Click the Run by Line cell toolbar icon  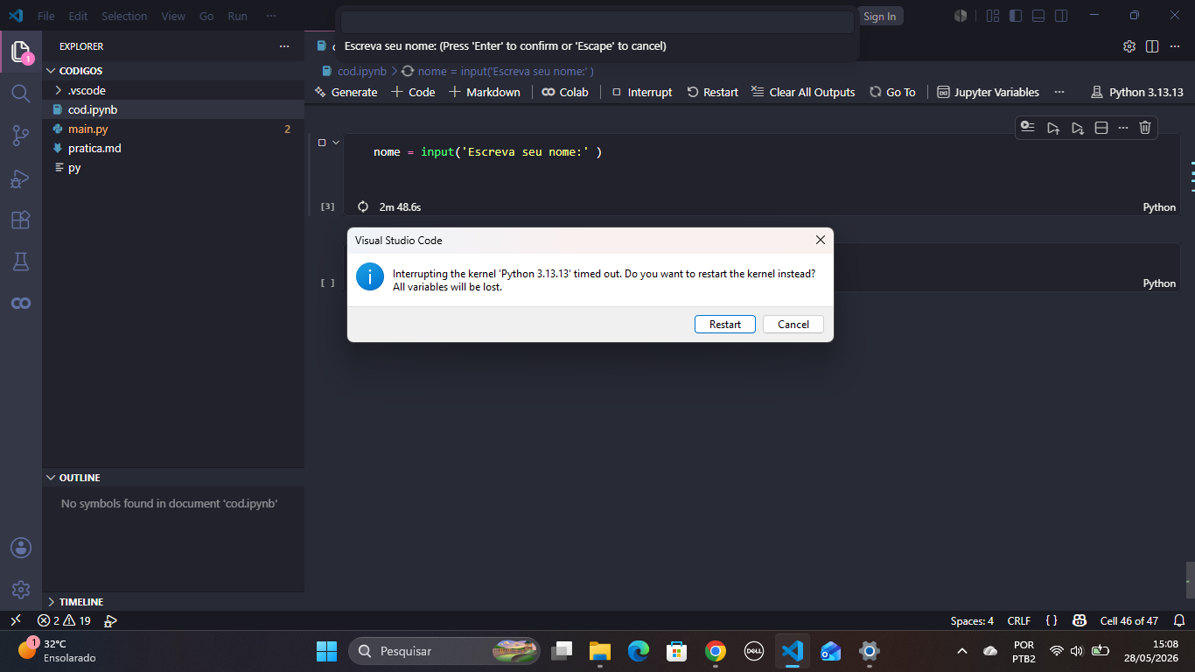coord(1028,128)
